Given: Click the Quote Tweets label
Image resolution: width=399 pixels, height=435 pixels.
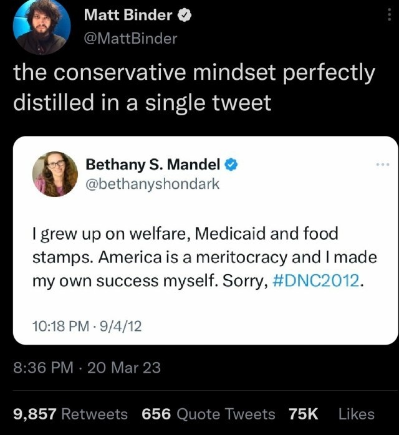Looking at the screenshot, I should pyautogui.click(x=226, y=414).
